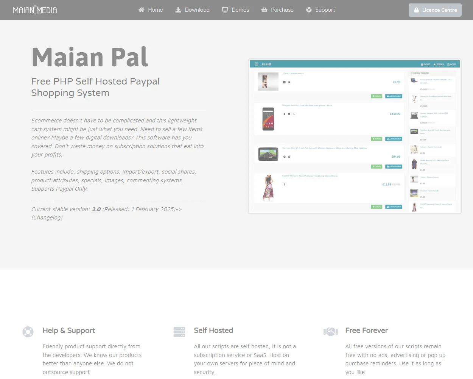
Task: Click the Download arrow icon
Action: [178, 10]
